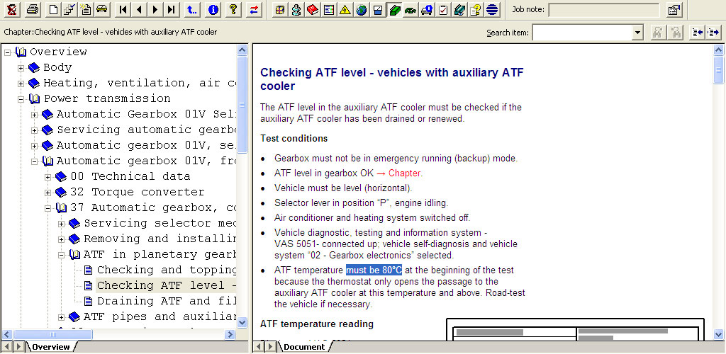The height and width of the screenshot is (354, 726).
Task: Toggle the pressed green book toolbar button
Action: click(x=394, y=10)
